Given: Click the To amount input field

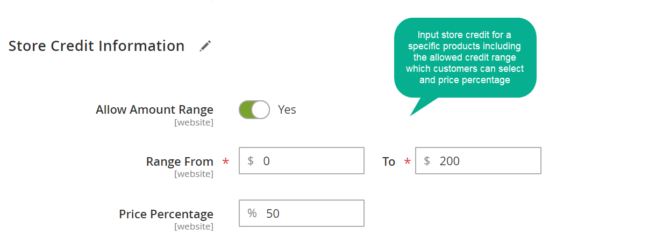Looking at the screenshot, I should coord(478,161).
